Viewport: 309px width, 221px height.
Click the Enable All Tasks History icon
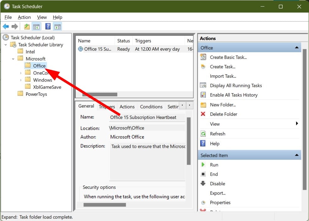[203, 95]
